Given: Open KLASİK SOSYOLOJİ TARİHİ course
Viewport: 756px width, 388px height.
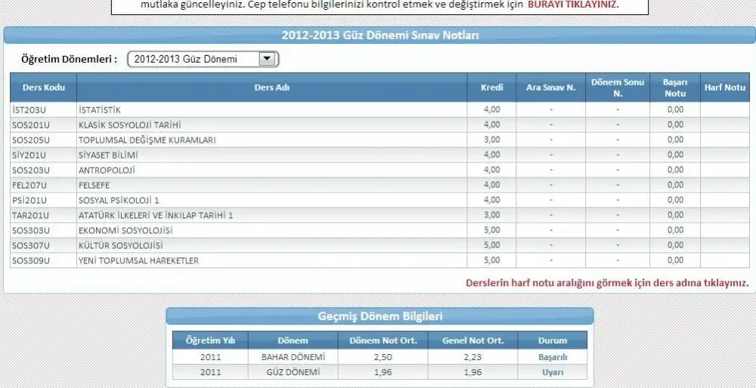Looking at the screenshot, I should coord(130,125).
